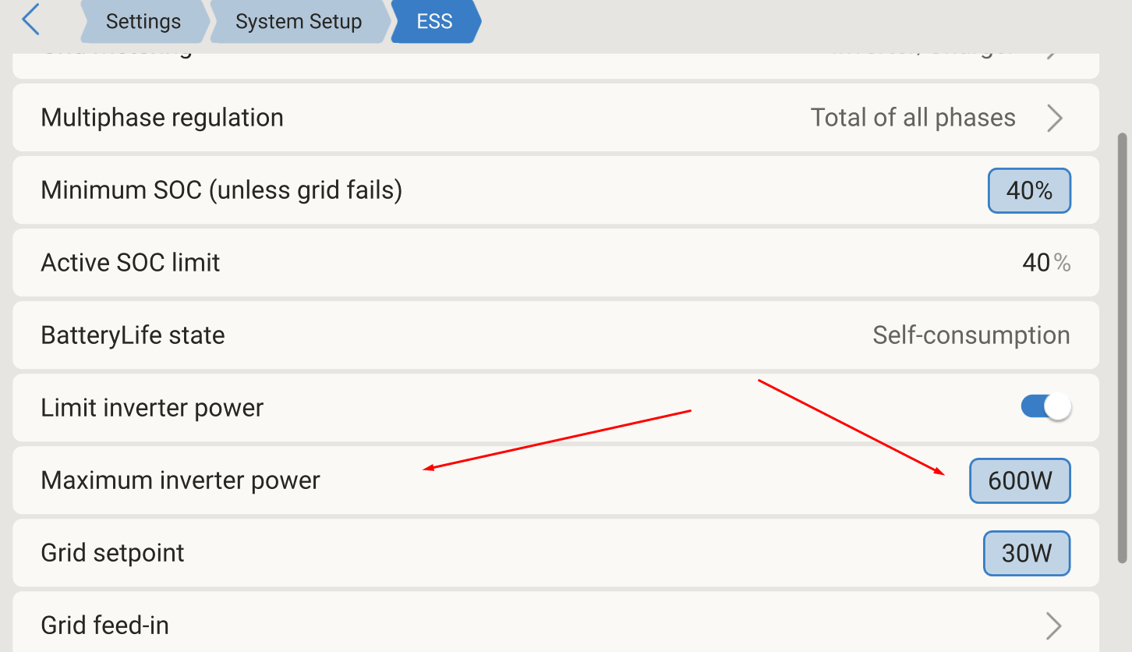The image size is (1132, 652).
Task: Click the Grid setpoint label text
Action: [112, 553]
